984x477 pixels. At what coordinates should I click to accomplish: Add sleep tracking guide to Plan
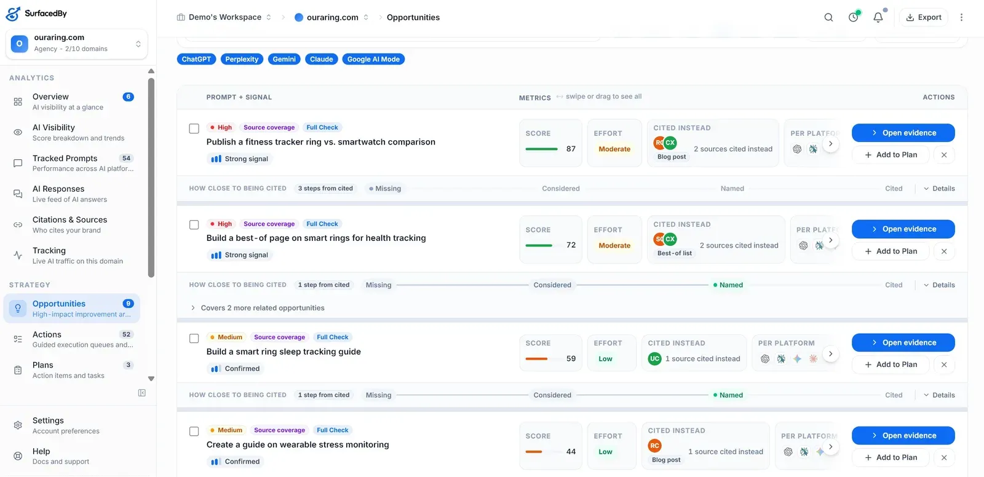click(x=891, y=365)
